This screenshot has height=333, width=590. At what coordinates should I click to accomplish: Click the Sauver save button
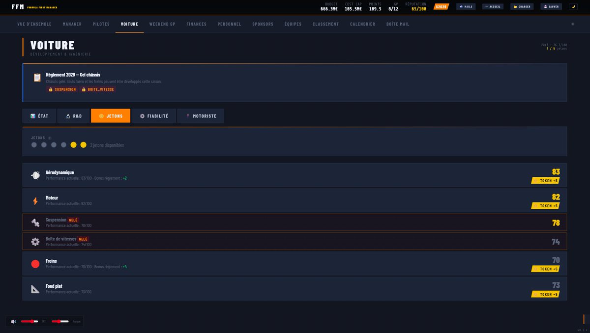551,7
